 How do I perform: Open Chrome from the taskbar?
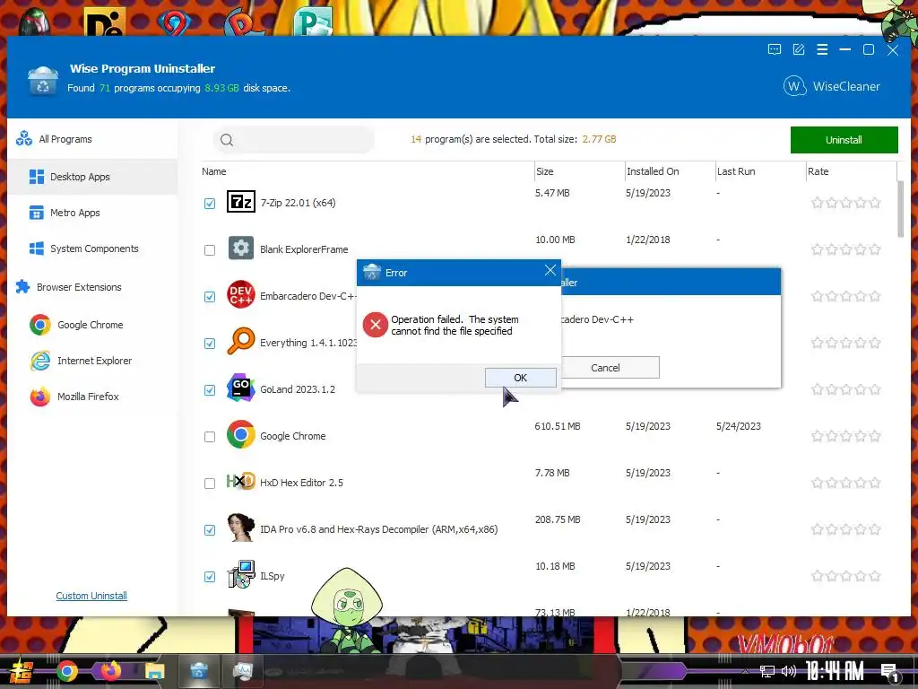coord(66,671)
